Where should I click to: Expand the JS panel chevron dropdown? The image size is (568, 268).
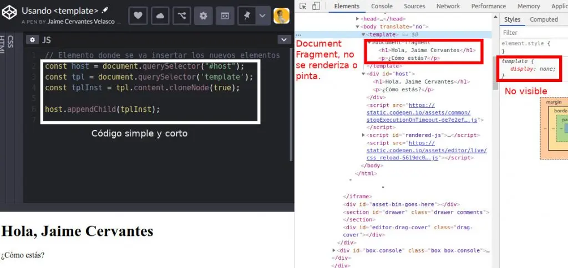[x=285, y=40]
